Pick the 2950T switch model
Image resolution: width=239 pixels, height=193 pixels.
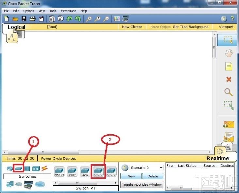(72, 172)
